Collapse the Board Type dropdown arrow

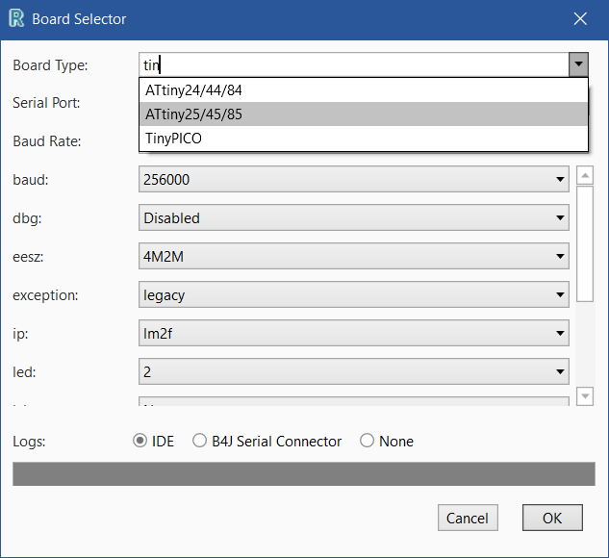[x=577, y=64]
